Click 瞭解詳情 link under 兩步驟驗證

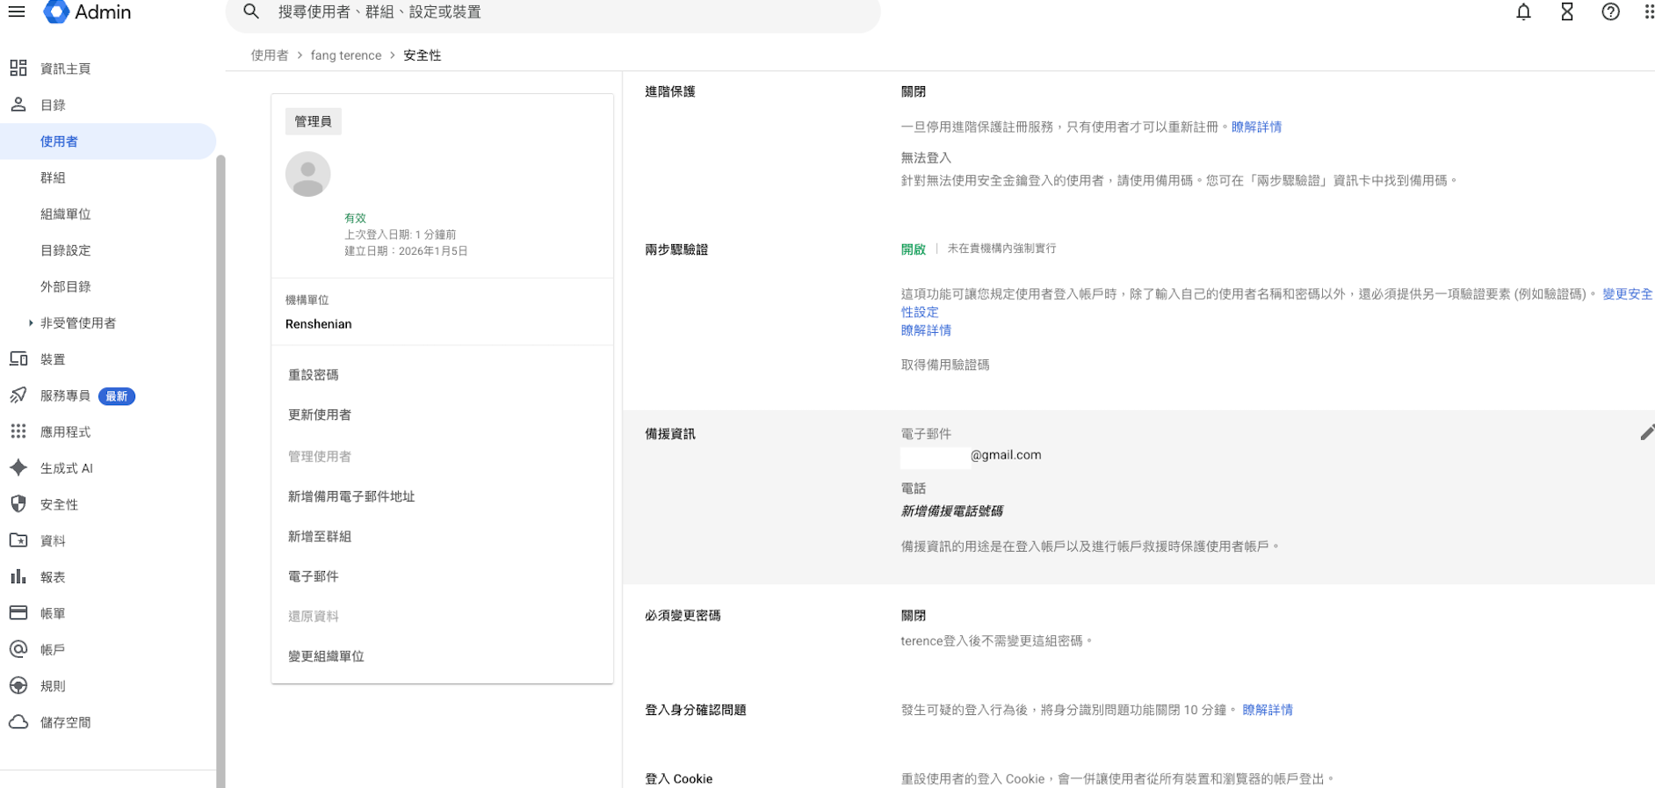[x=926, y=330]
